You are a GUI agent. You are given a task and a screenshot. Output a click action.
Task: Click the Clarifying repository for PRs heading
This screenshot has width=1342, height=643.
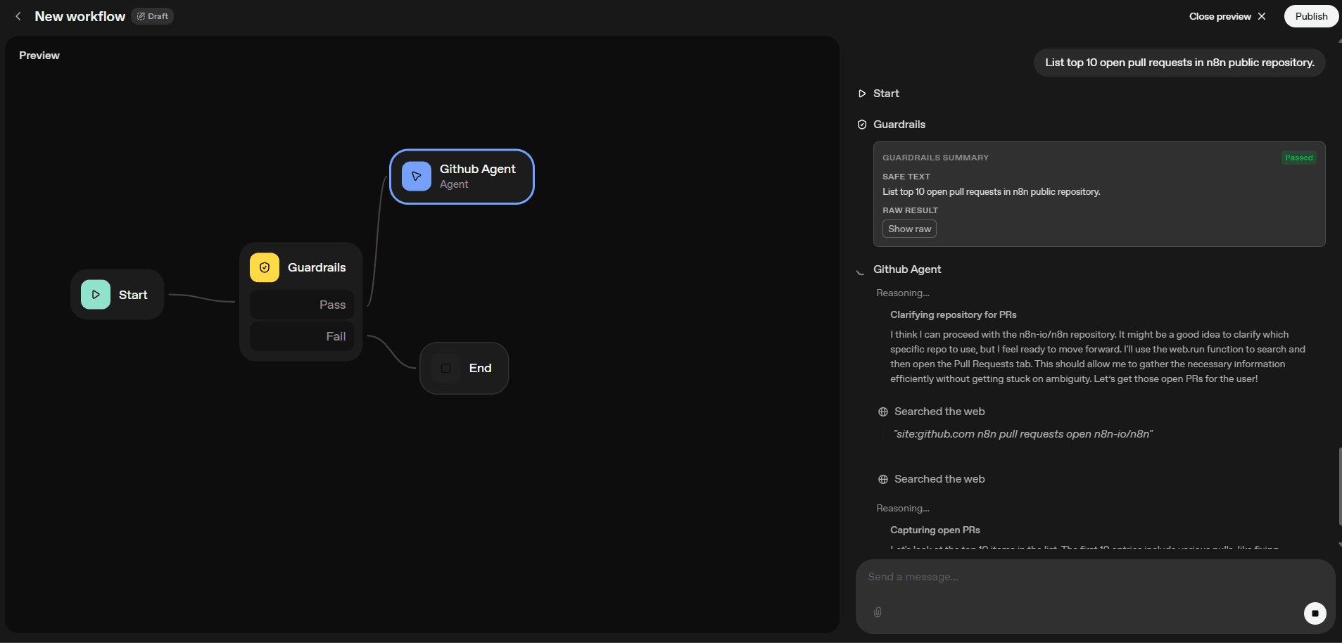coord(953,314)
